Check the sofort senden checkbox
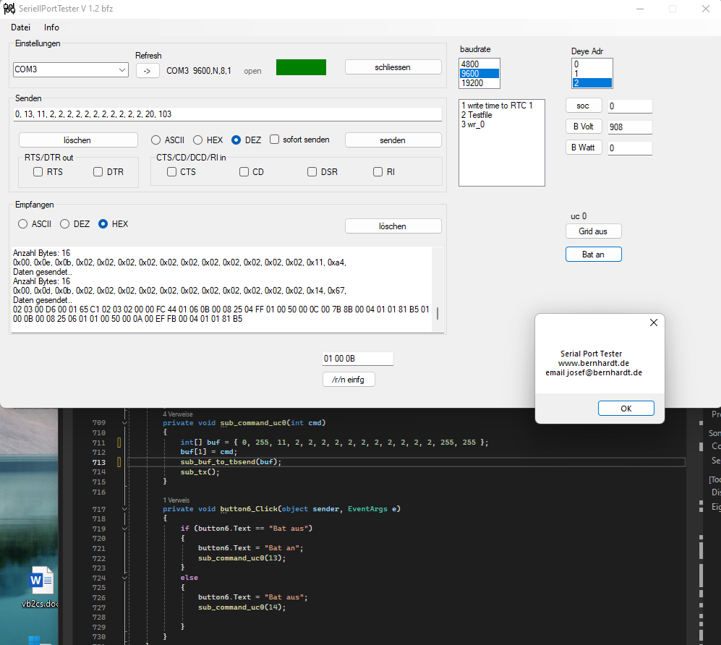The image size is (721, 645). (x=275, y=140)
